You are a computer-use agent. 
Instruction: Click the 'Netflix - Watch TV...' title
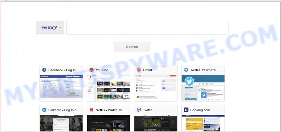110,110
